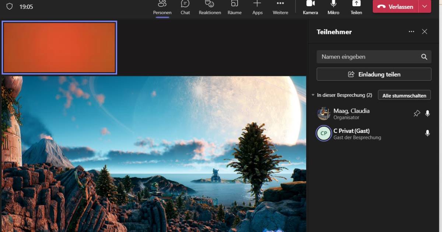Open the Apps panel
The width and height of the screenshot is (442, 232).
[257, 7]
